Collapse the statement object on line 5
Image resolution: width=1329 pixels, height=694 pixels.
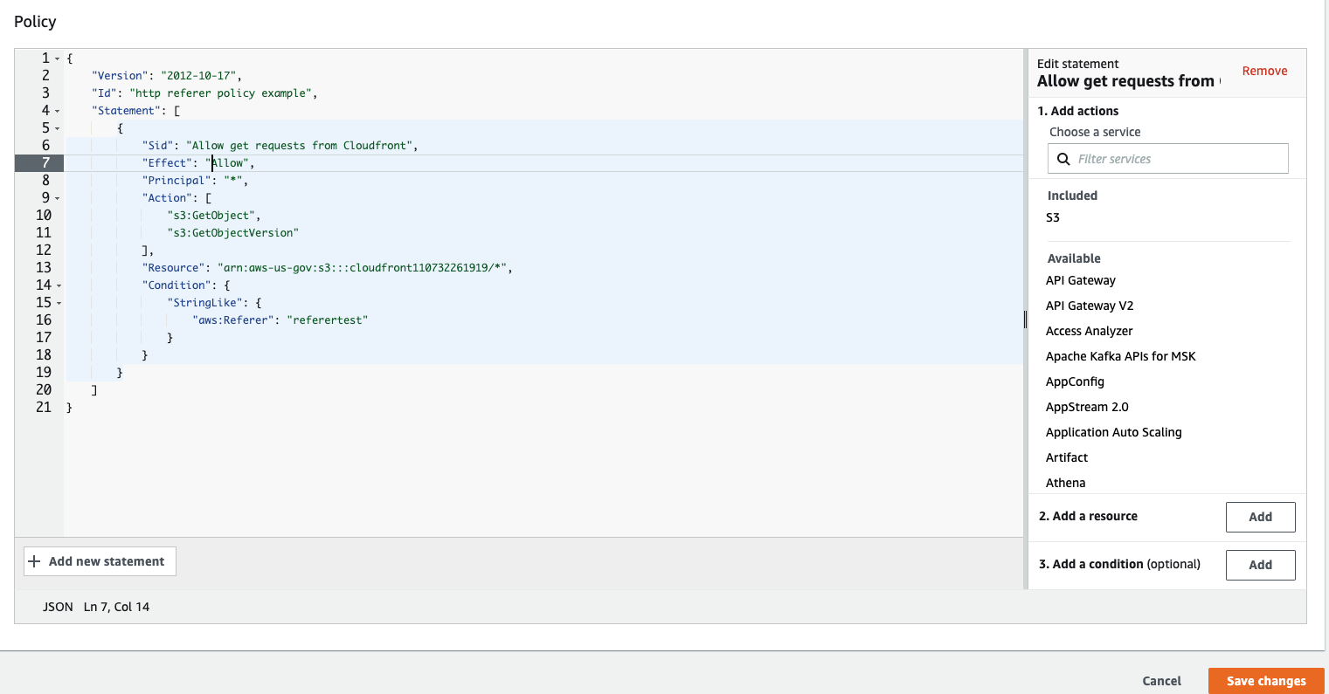pyautogui.click(x=57, y=127)
